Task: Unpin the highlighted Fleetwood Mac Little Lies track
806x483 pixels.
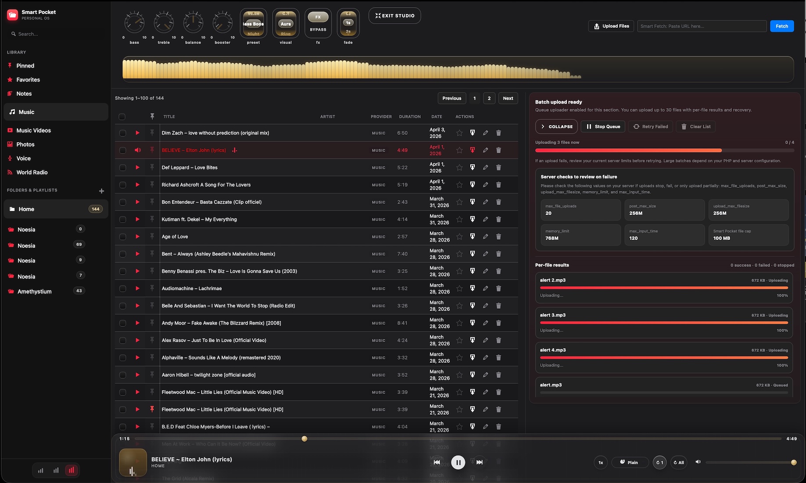Action: point(152,409)
